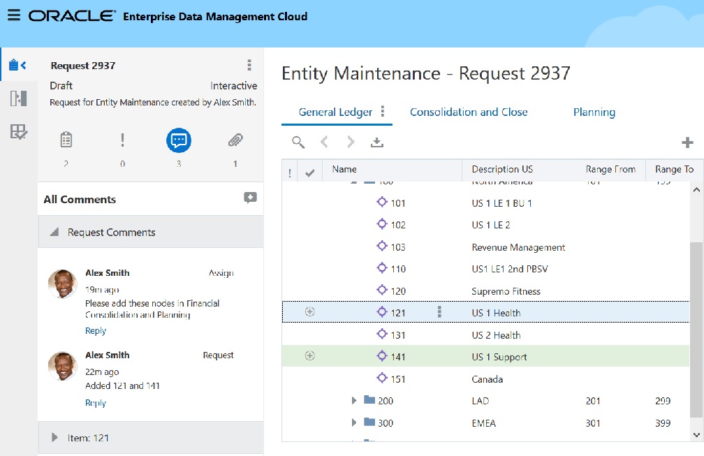Image resolution: width=704 pixels, height=456 pixels.
Task: Click the Range From column header
Action: 610,169
